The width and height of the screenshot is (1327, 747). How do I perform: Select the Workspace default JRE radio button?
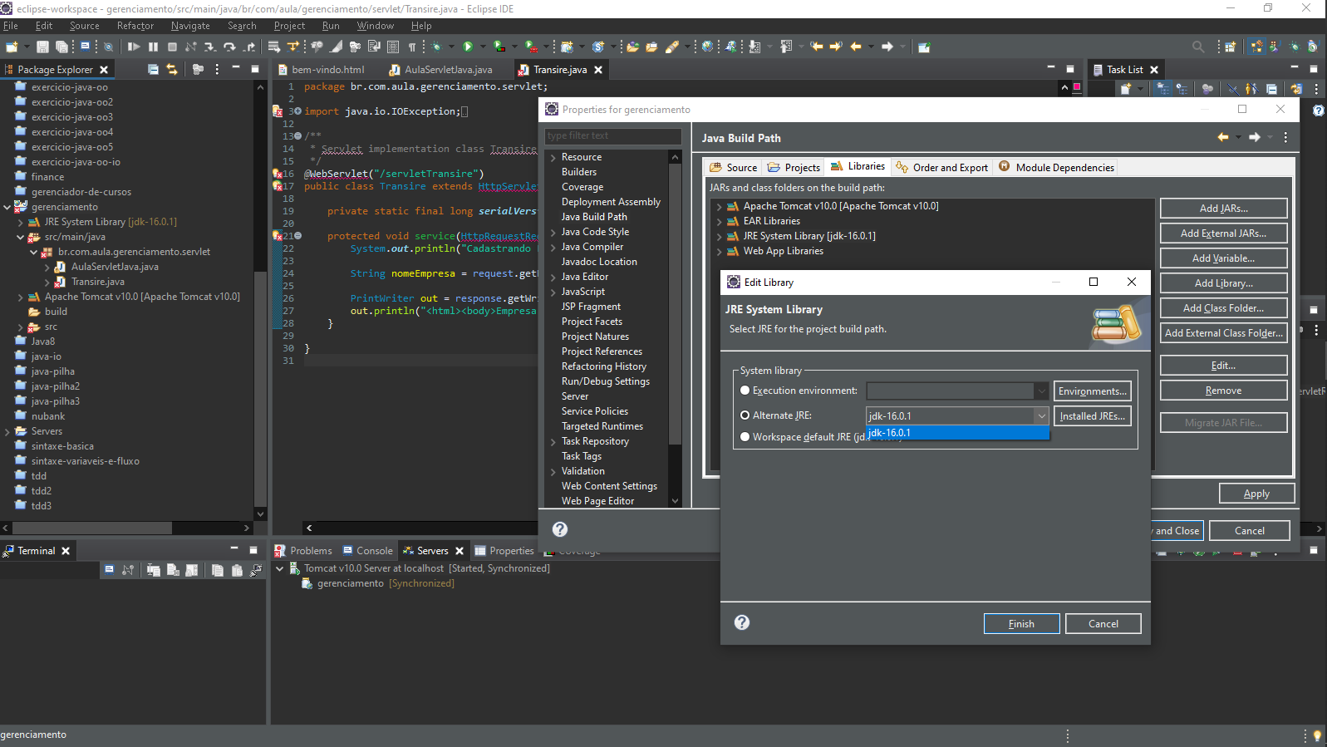coord(745,437)
